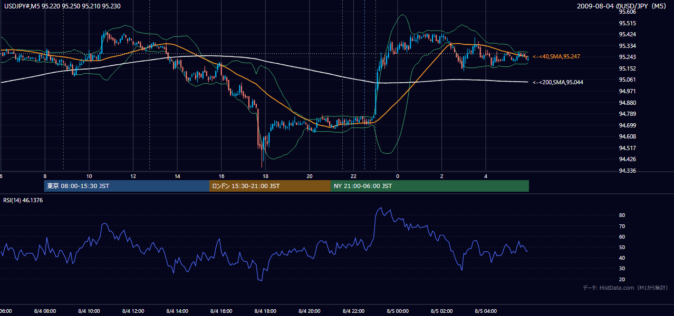Click the HistData.com data source credit
The width and height of the screenshot is (674, 316).
(x=625, y=288)
